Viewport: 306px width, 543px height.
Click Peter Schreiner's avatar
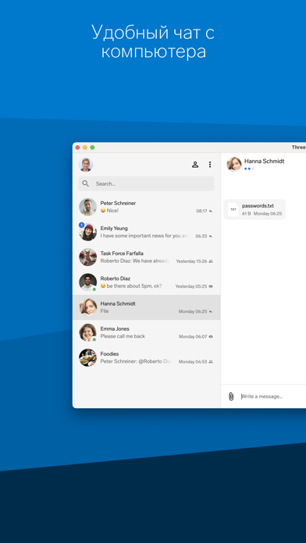87,207
